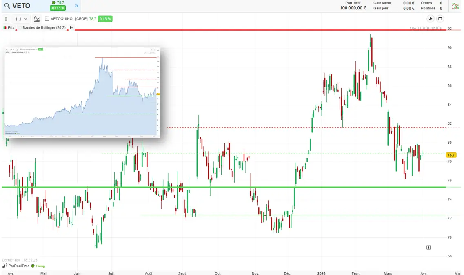Screen dimensions: 464x275
Task: Click the long-term chart thumbnail overlay
Action: (82, 92)
